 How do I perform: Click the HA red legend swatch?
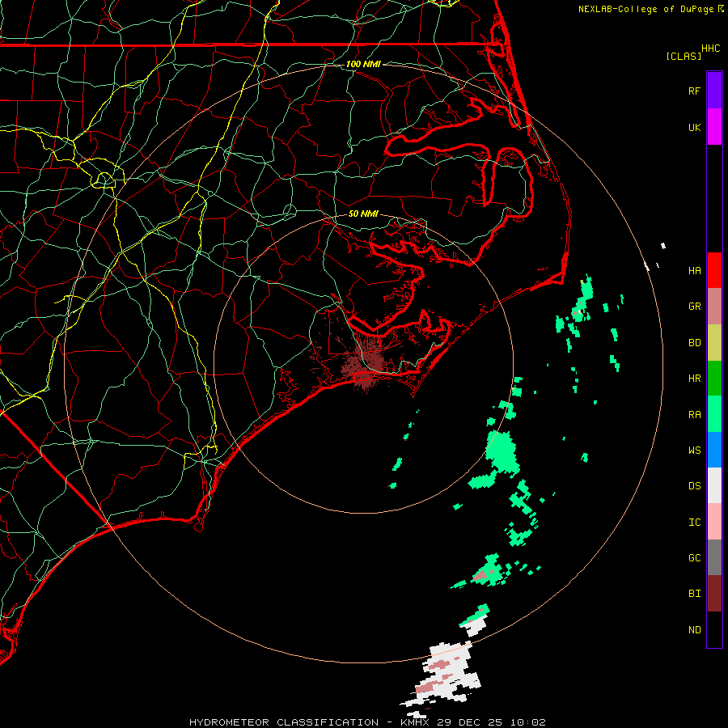pyautogui.click(x=714, y=270)
